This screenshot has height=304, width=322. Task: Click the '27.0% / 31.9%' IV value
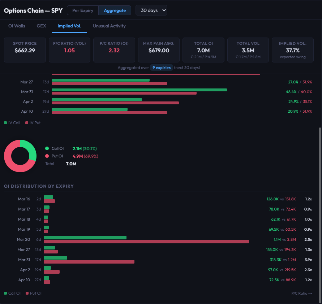pos(300,82)
